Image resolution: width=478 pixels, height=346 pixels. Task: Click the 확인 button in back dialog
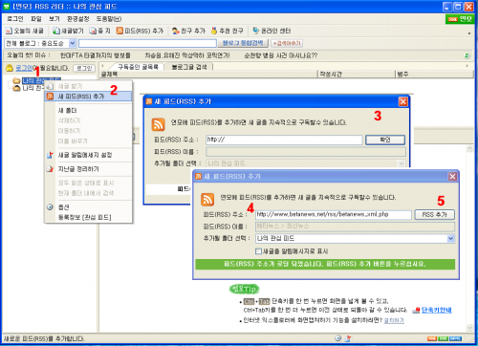[385, 140]
